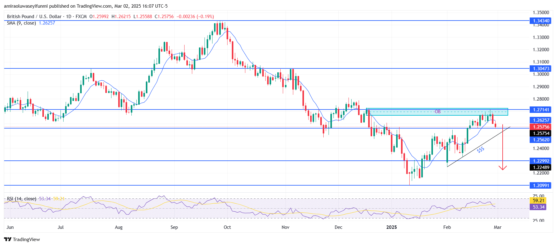The width and height of the screenshot is (557, 246).
Task: Click the TradingView logo at bottom left
Action: (x=22, y=239)
